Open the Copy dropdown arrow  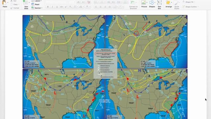tap(19, 4)
